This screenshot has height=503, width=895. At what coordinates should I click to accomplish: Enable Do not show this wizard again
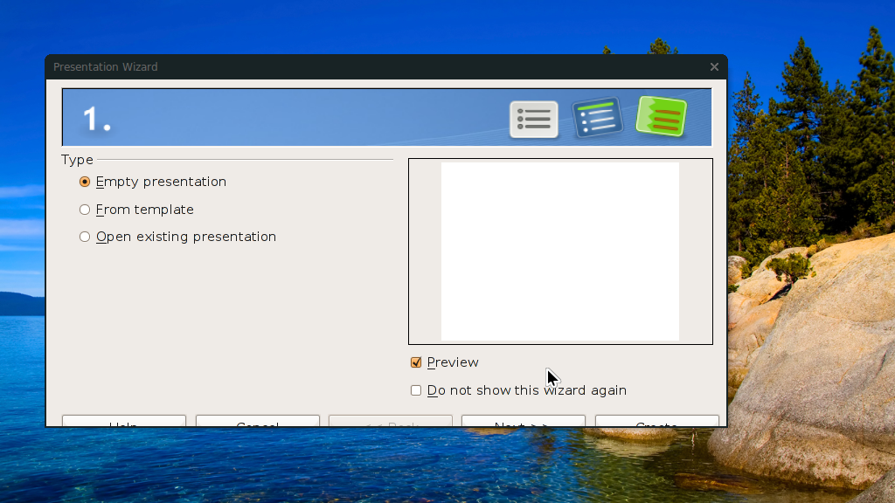[x=416, y=390]
